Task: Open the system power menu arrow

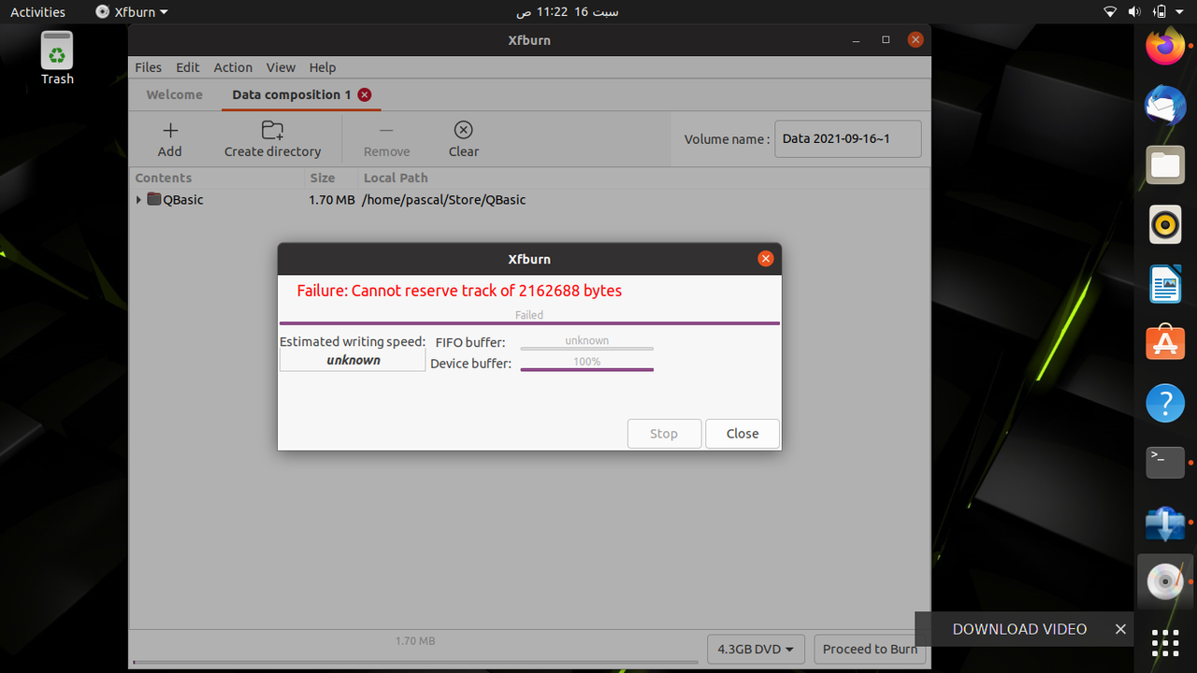Action: tap(1181, 12)
